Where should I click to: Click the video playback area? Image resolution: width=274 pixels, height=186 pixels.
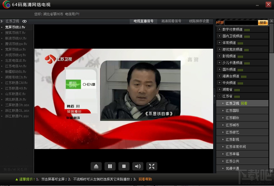(124, 99)
